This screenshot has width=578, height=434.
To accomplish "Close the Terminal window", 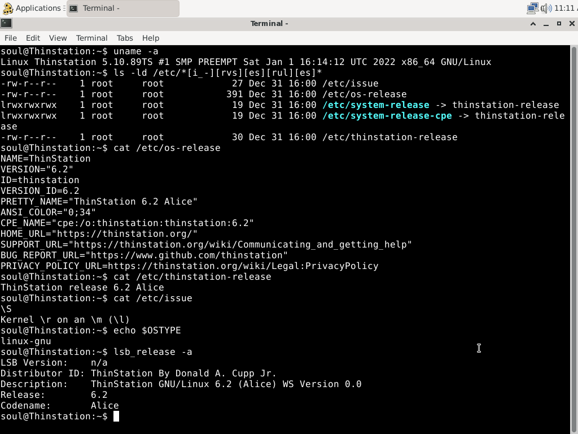I will pos(572,24).
